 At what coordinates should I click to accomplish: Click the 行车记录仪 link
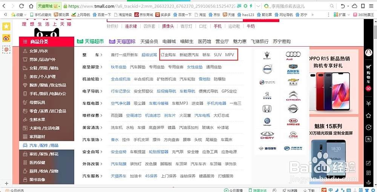(121, 91)
